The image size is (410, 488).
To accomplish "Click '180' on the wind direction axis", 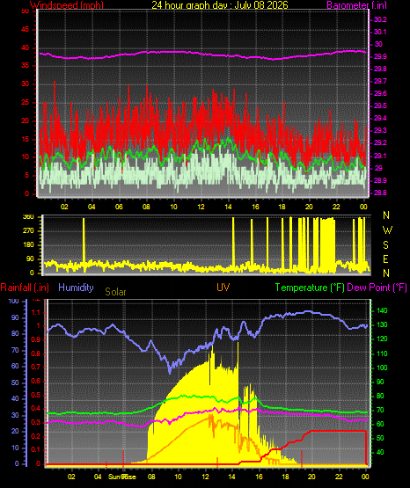I will (x=28, y=245).
